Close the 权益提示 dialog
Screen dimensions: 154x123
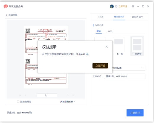(107, 47)
